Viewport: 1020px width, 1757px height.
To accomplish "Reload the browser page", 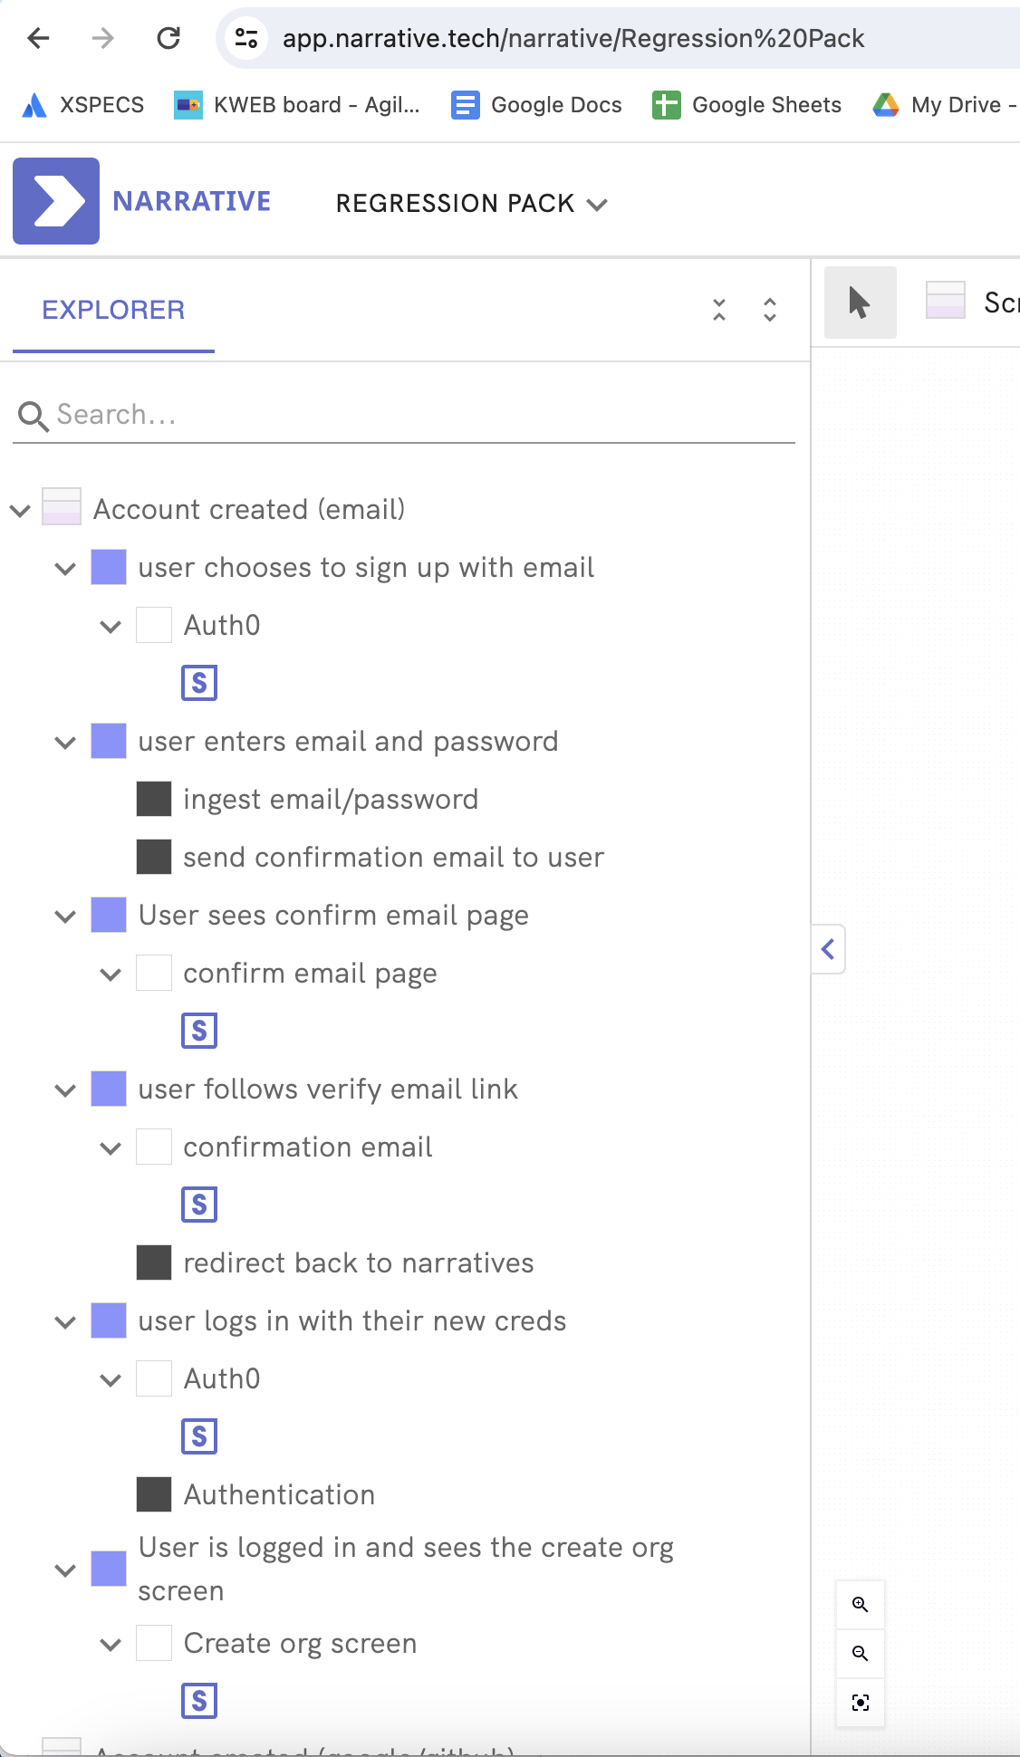I will [x=168, y=38].
